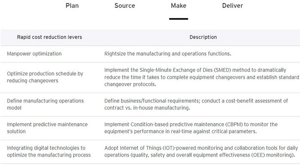The height and width of the screenshot is (165, 300).
Task: Click the cost-benefit assessment description text
Action: click(196, 104)
